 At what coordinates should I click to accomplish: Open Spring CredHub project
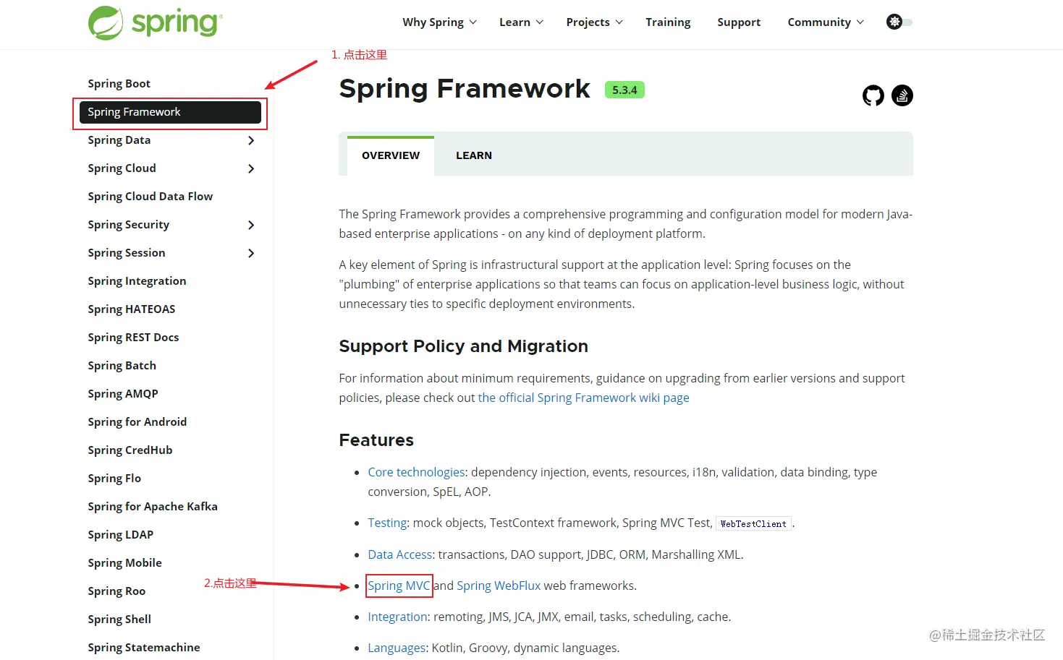(130, 450)
